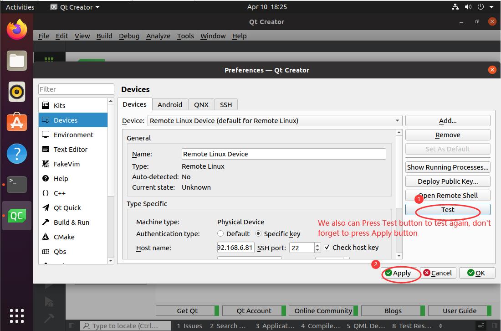Click the Devices category icon

pyautogui.click(x=46, y=120)
